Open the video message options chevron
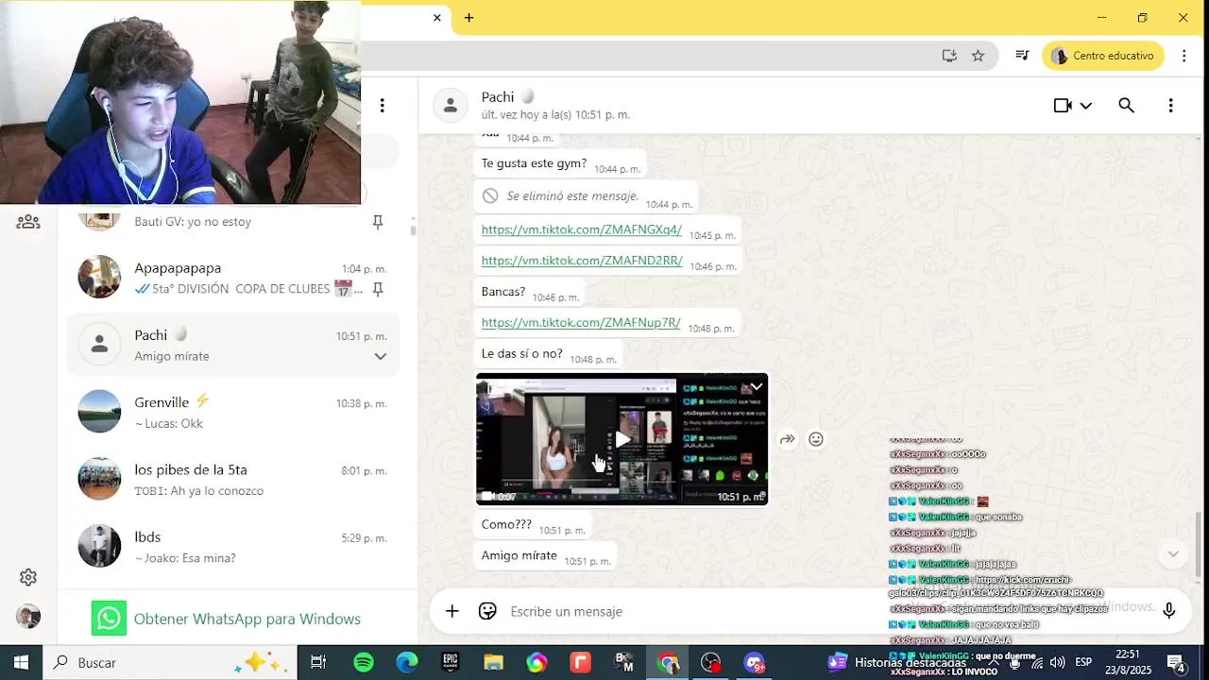The width and height of the screenshot is (1209, 680). pyautogui.click(x=757, y=386)
